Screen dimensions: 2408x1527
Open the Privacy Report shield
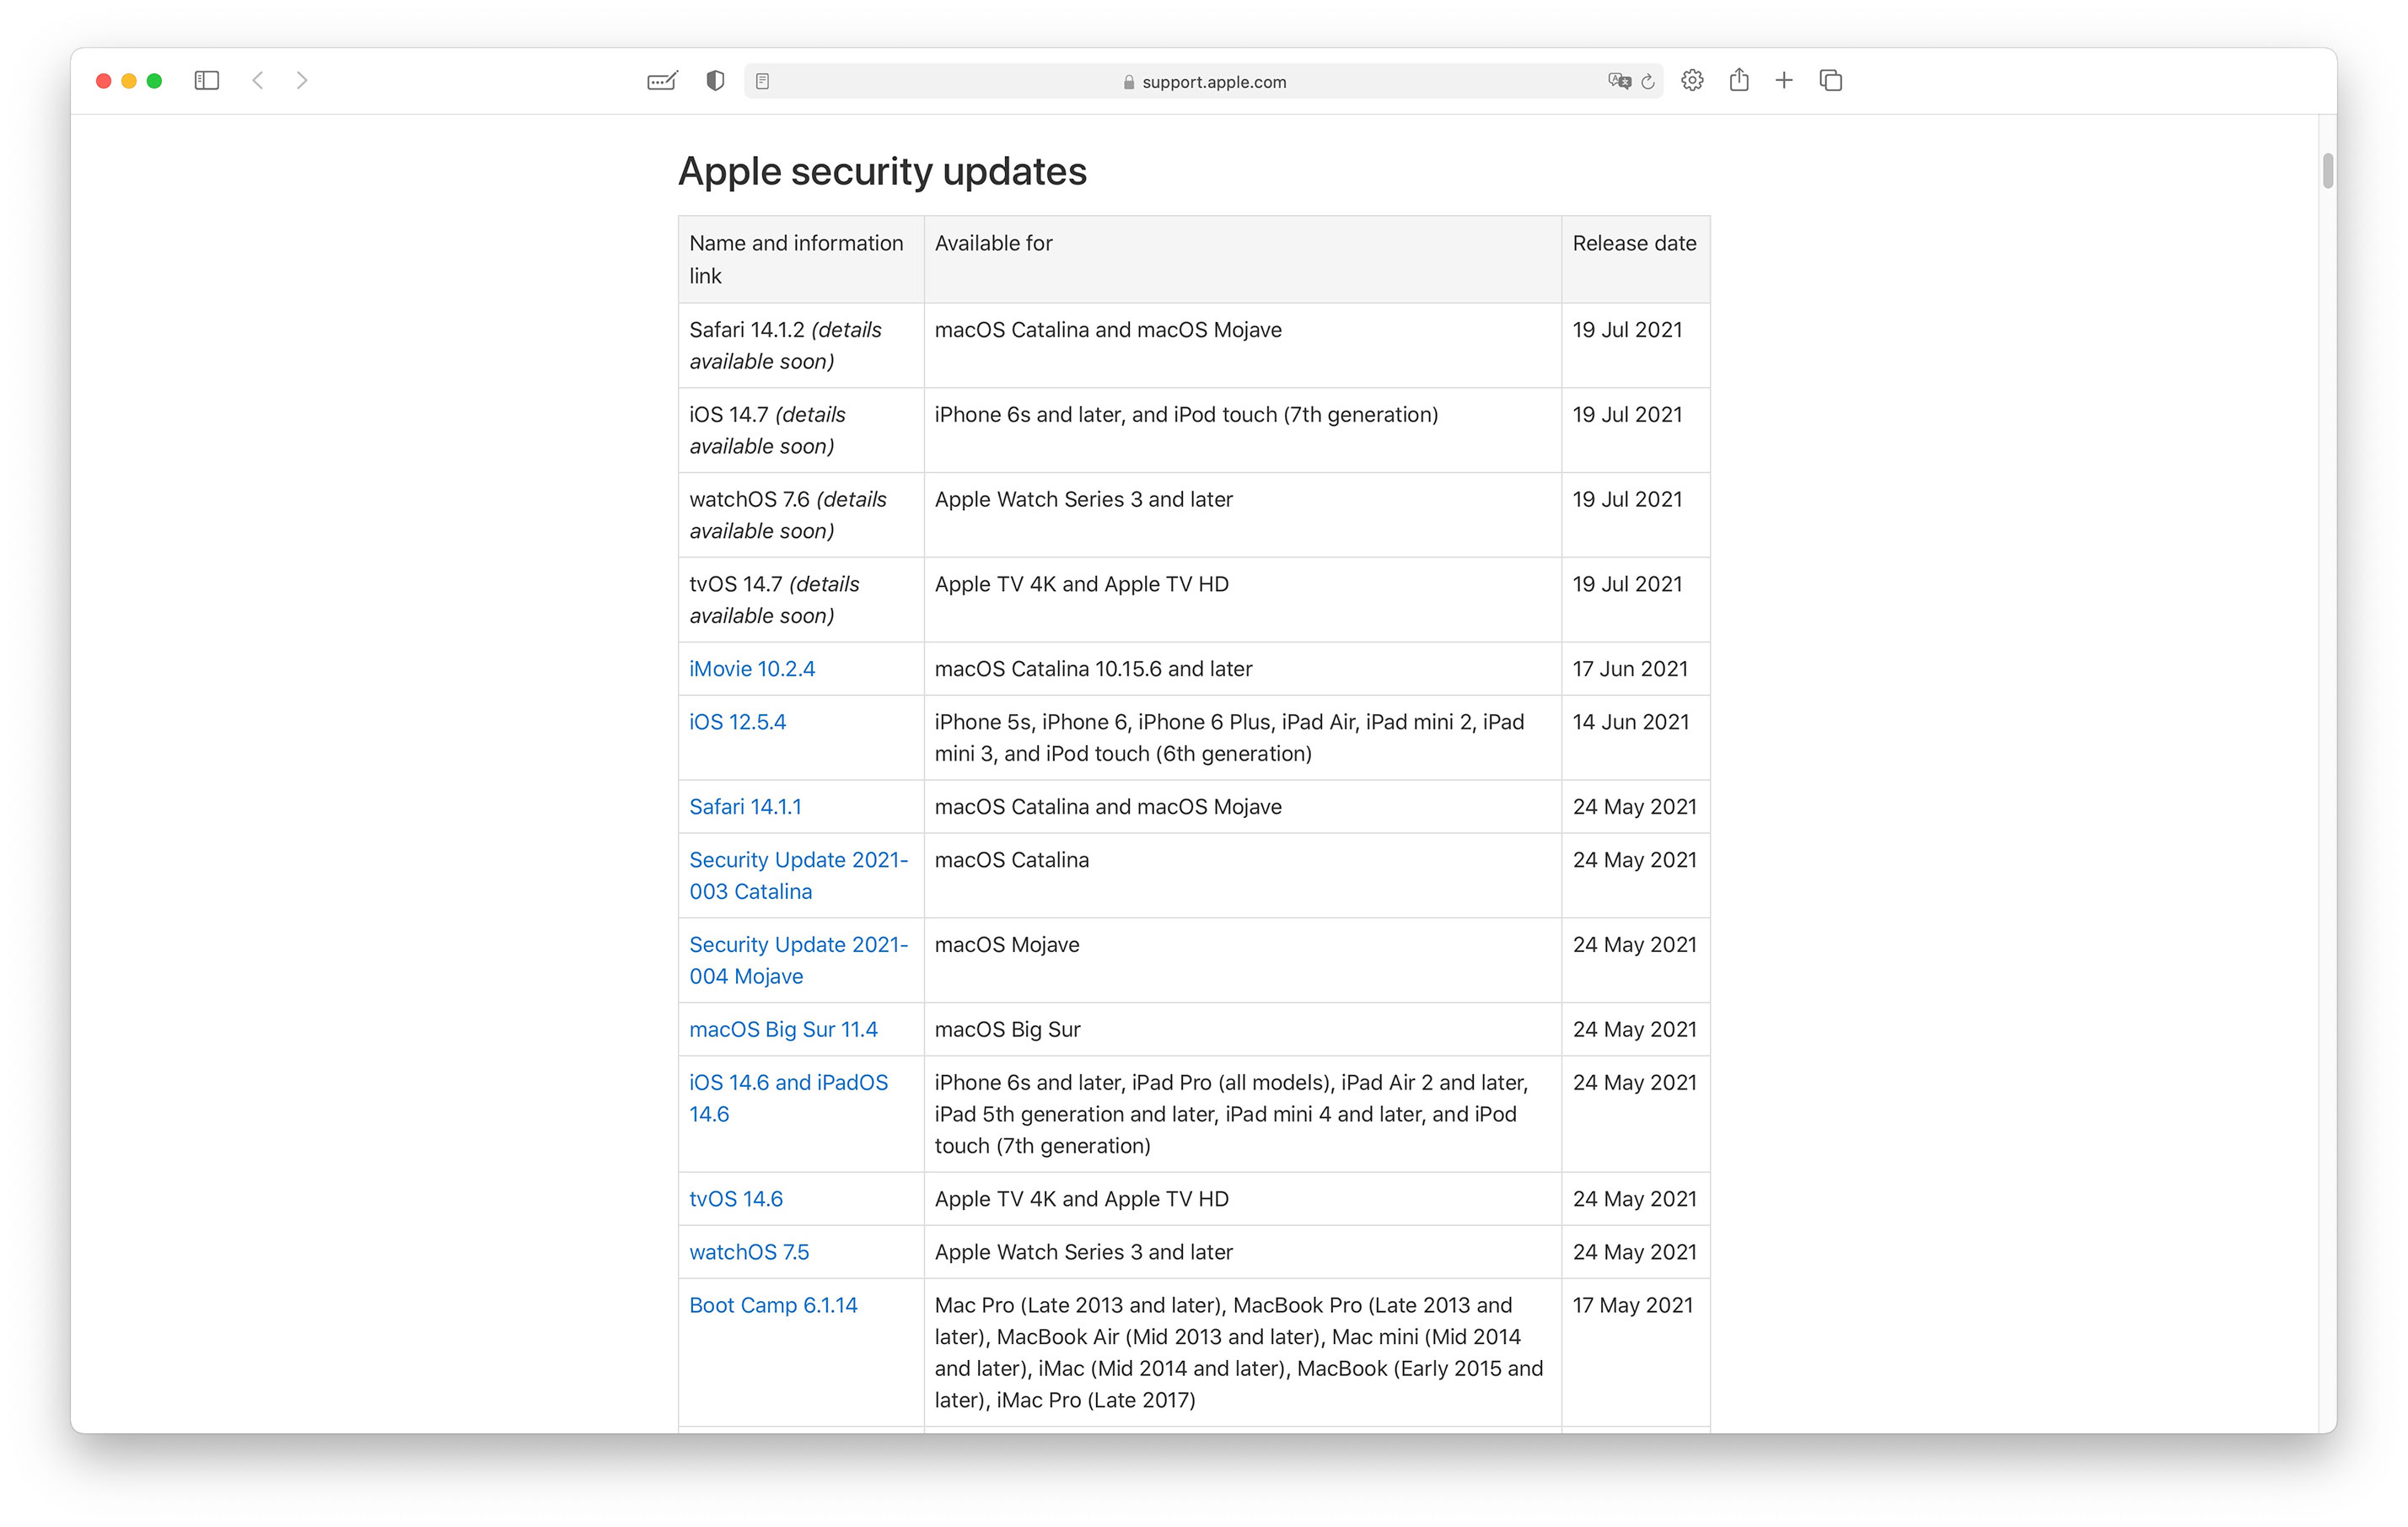pos(715,81)
